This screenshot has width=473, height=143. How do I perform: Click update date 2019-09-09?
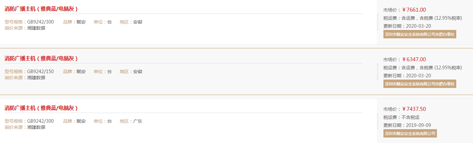coord(419,125)
